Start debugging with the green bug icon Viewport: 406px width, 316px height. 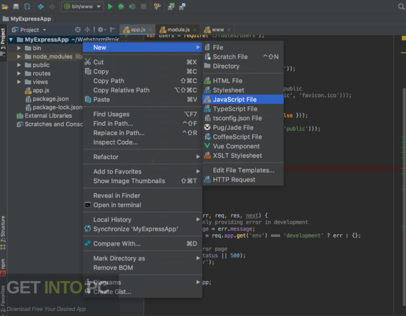(x=121, y=6)
